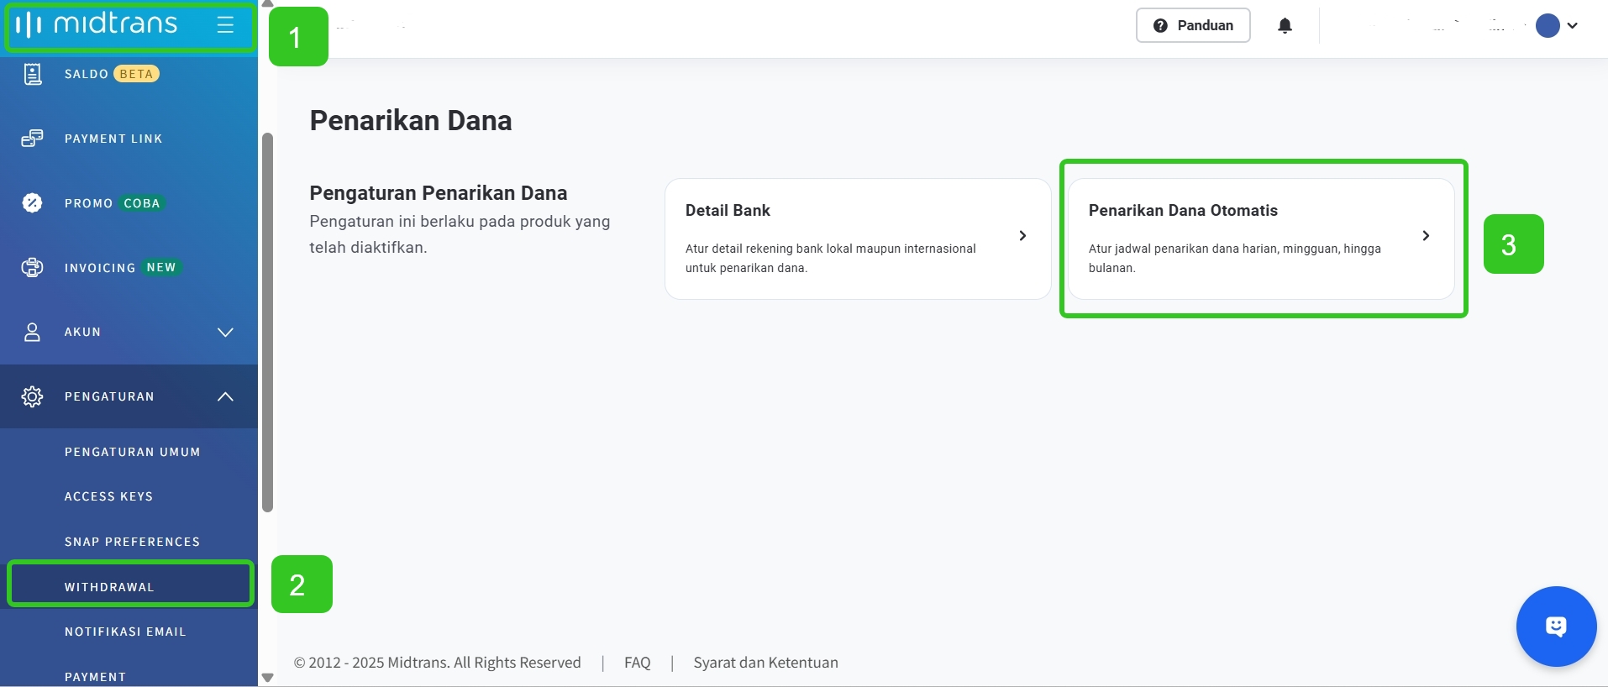Open notifications with the bell icon
Screen dimensions: 1608x687
(1285, 26)
